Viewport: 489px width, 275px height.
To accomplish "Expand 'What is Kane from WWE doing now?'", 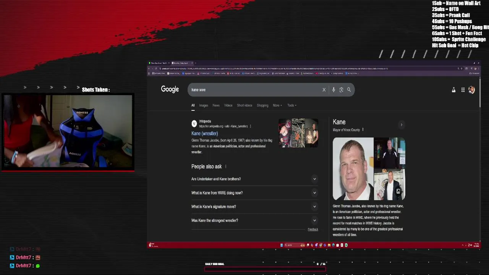I will coord(254,193).
